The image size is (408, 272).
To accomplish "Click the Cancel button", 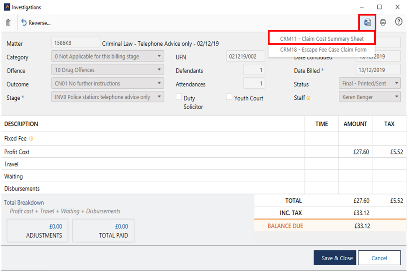I will coord(379,258).
